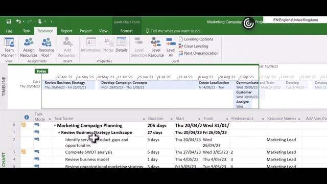Click the Redo arrow icon
327x184 pixels.
30,21
